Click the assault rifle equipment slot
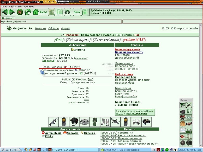Viewport: 203px width, 152px height. 53,122
